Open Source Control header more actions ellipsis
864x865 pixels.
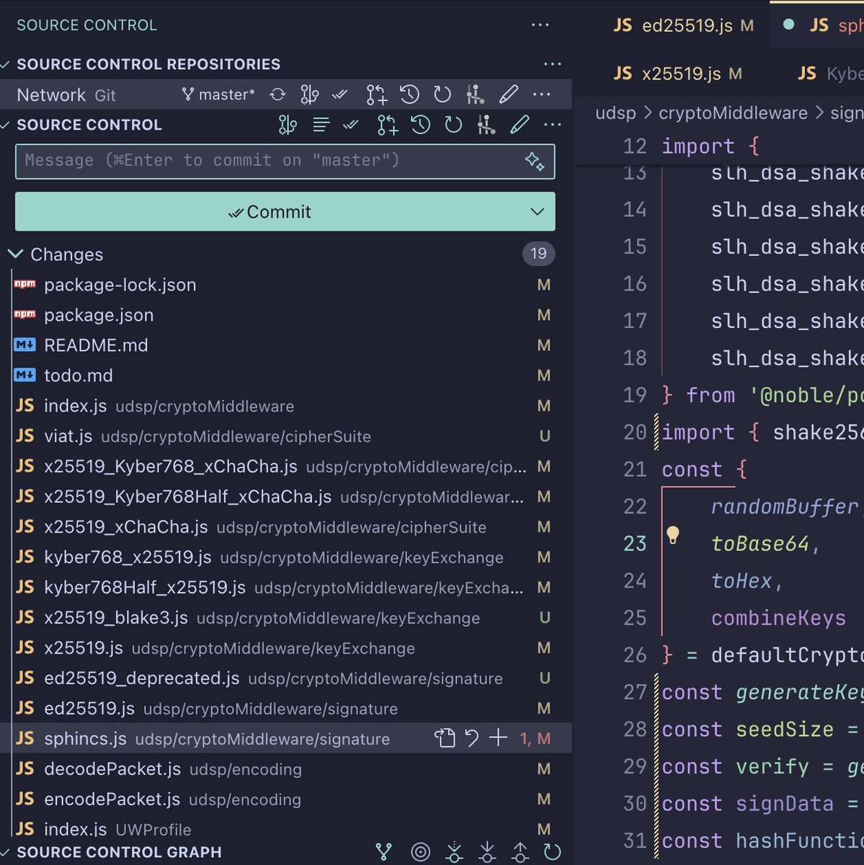[x=553, y=125]
